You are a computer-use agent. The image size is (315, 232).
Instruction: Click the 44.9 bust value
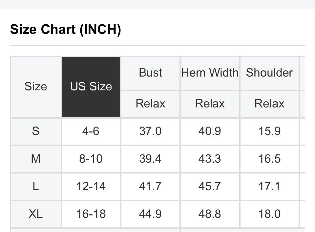(x=150, y=214)
